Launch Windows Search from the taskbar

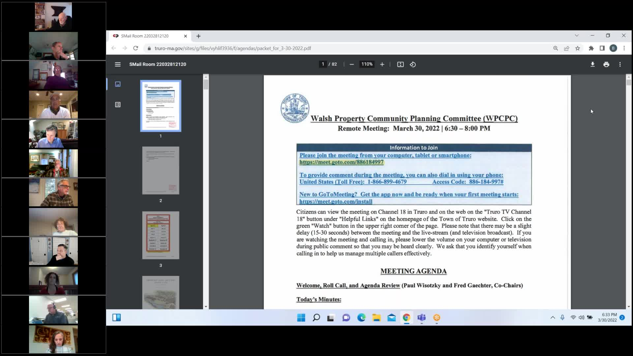(x=316, y=317)
